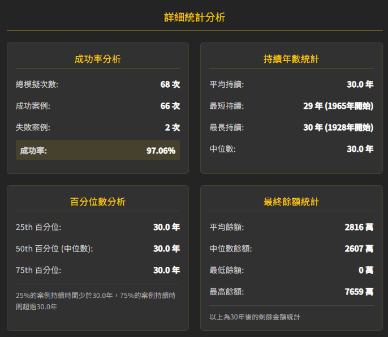Click the 平均持續 label
This screenshot has width=388, height=337.
coord(227,84)
